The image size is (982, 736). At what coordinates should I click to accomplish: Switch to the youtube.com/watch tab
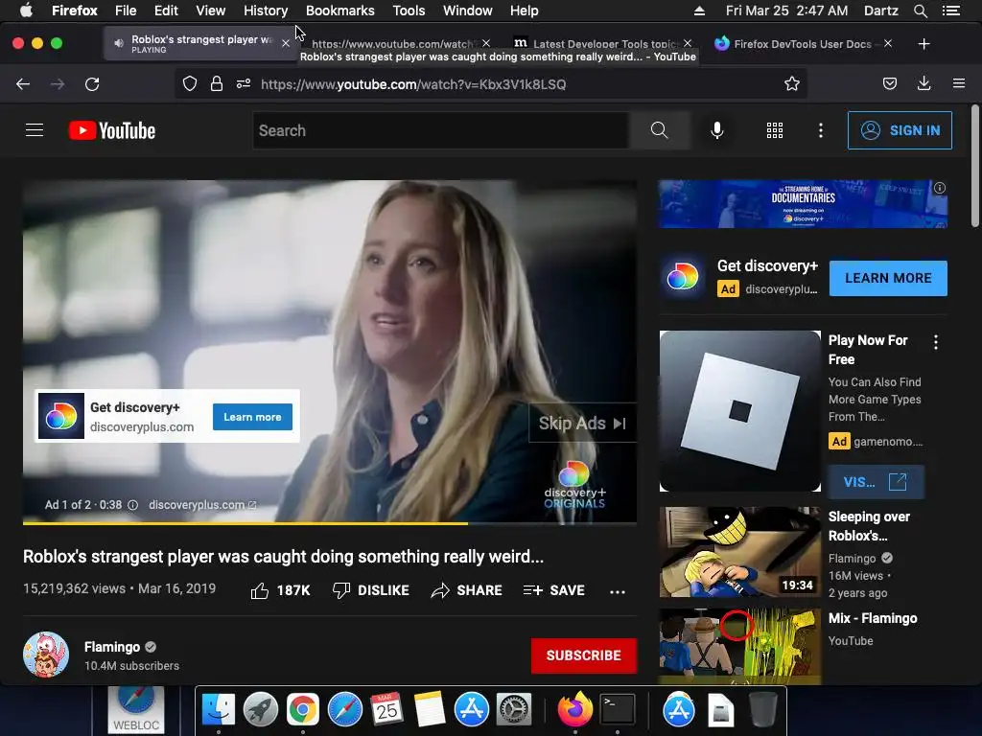point(394,44)
